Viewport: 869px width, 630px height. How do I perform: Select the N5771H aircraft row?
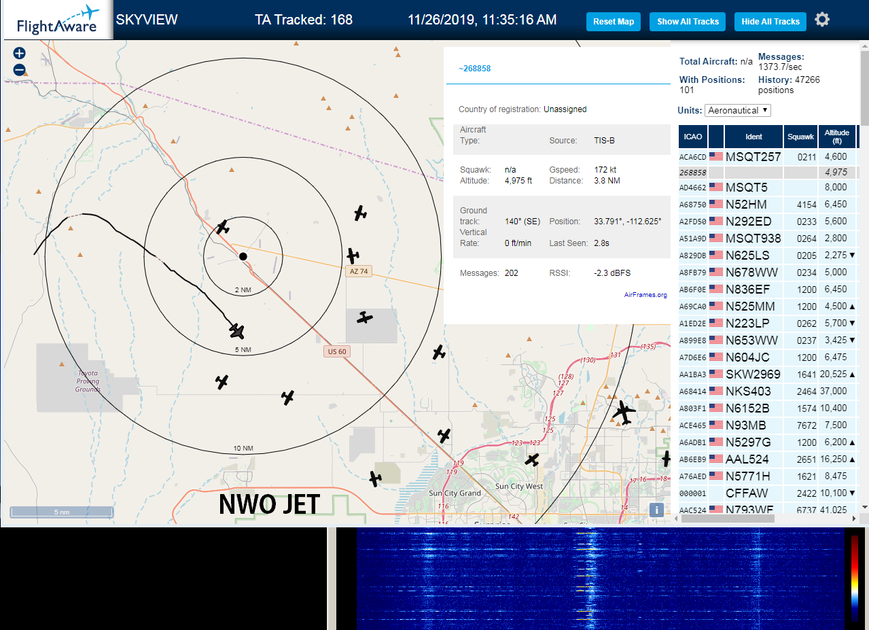[768, 476]
